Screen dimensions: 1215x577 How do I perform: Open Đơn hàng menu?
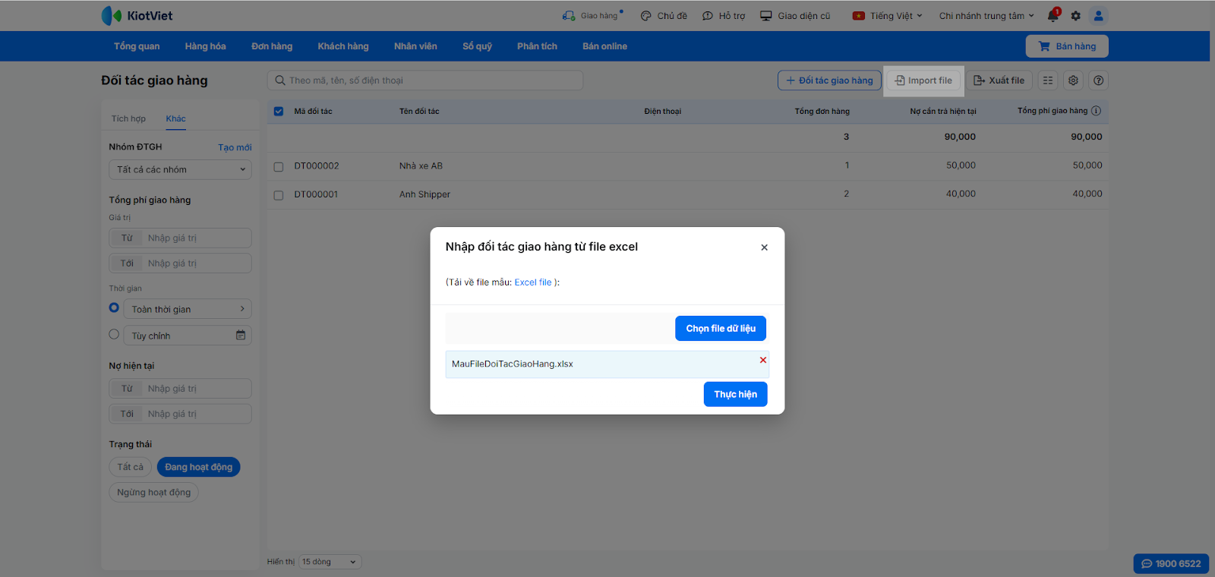click(x=272, y=46)
